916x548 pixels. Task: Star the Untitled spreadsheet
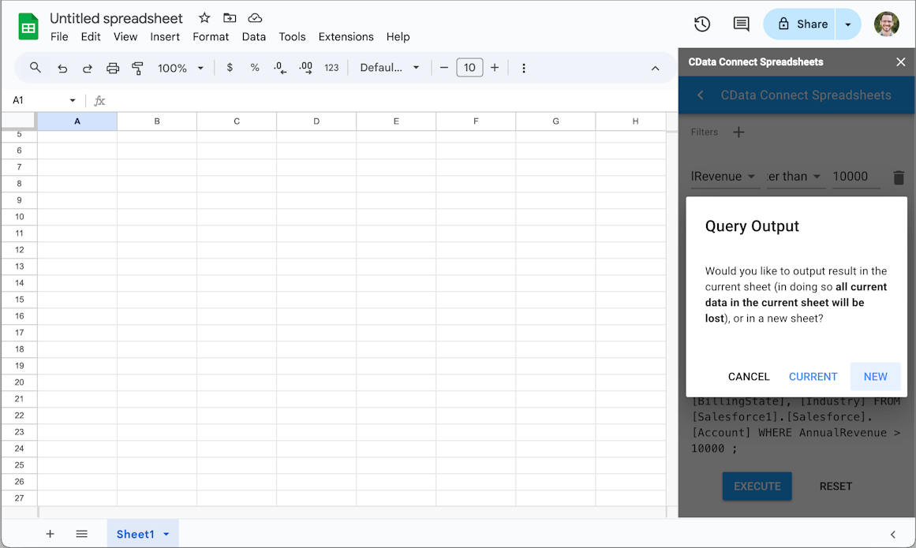(204, 18)
